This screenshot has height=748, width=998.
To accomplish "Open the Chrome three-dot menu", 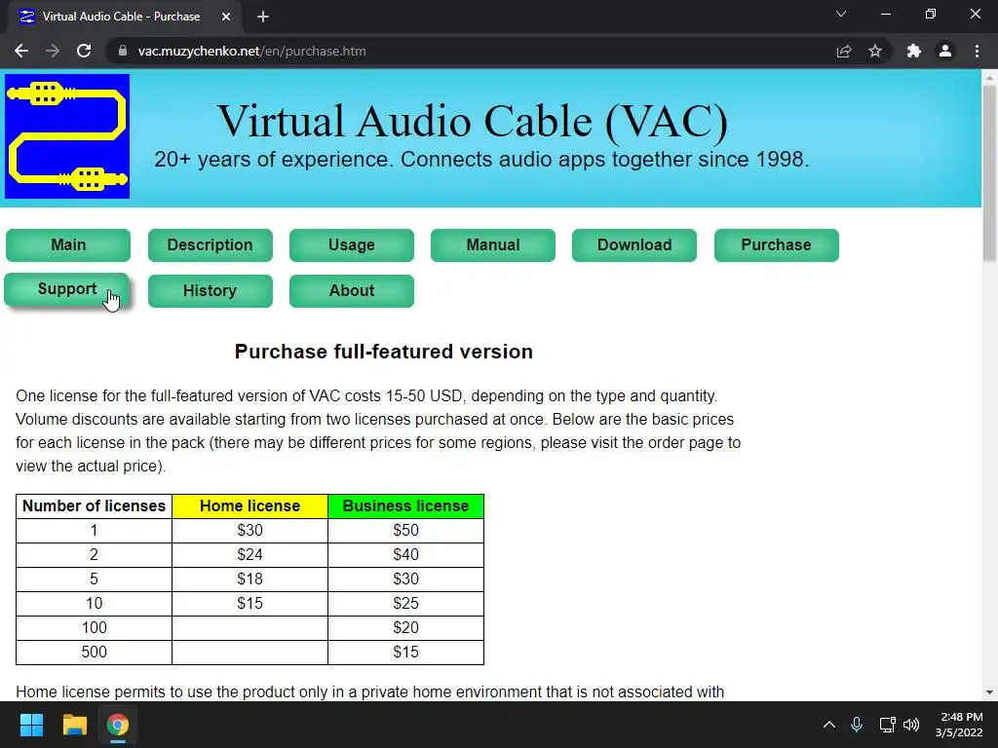I will 977,51.
